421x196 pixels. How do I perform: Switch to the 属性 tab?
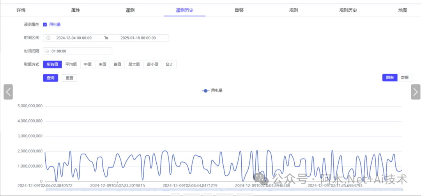click(x=76, y=10)
